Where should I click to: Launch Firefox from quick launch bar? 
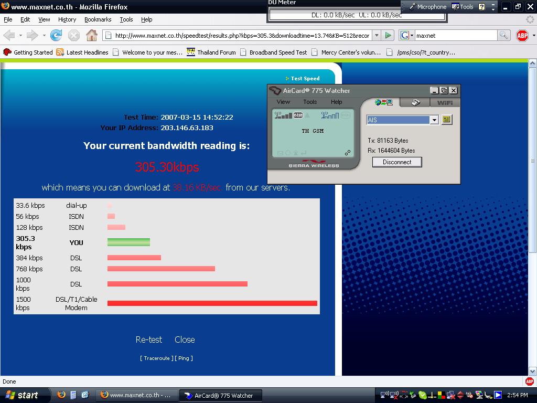click(62, 395)
